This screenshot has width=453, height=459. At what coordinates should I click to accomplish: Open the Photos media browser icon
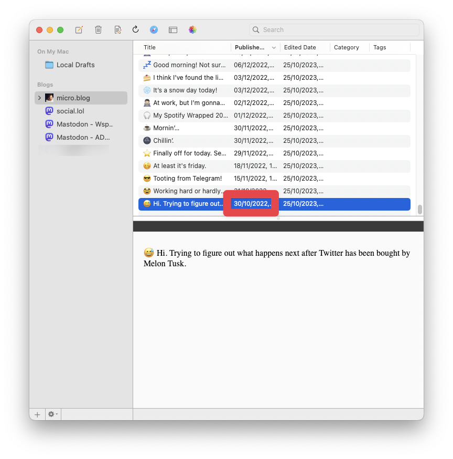(192, 30)
